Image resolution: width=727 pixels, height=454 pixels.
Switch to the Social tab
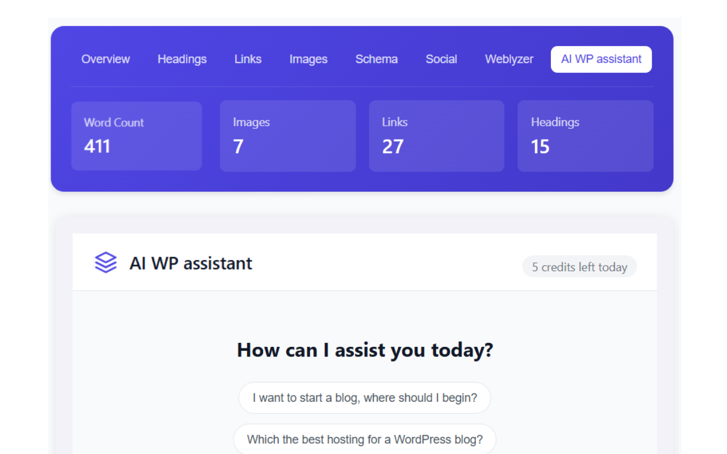[441, 59]
